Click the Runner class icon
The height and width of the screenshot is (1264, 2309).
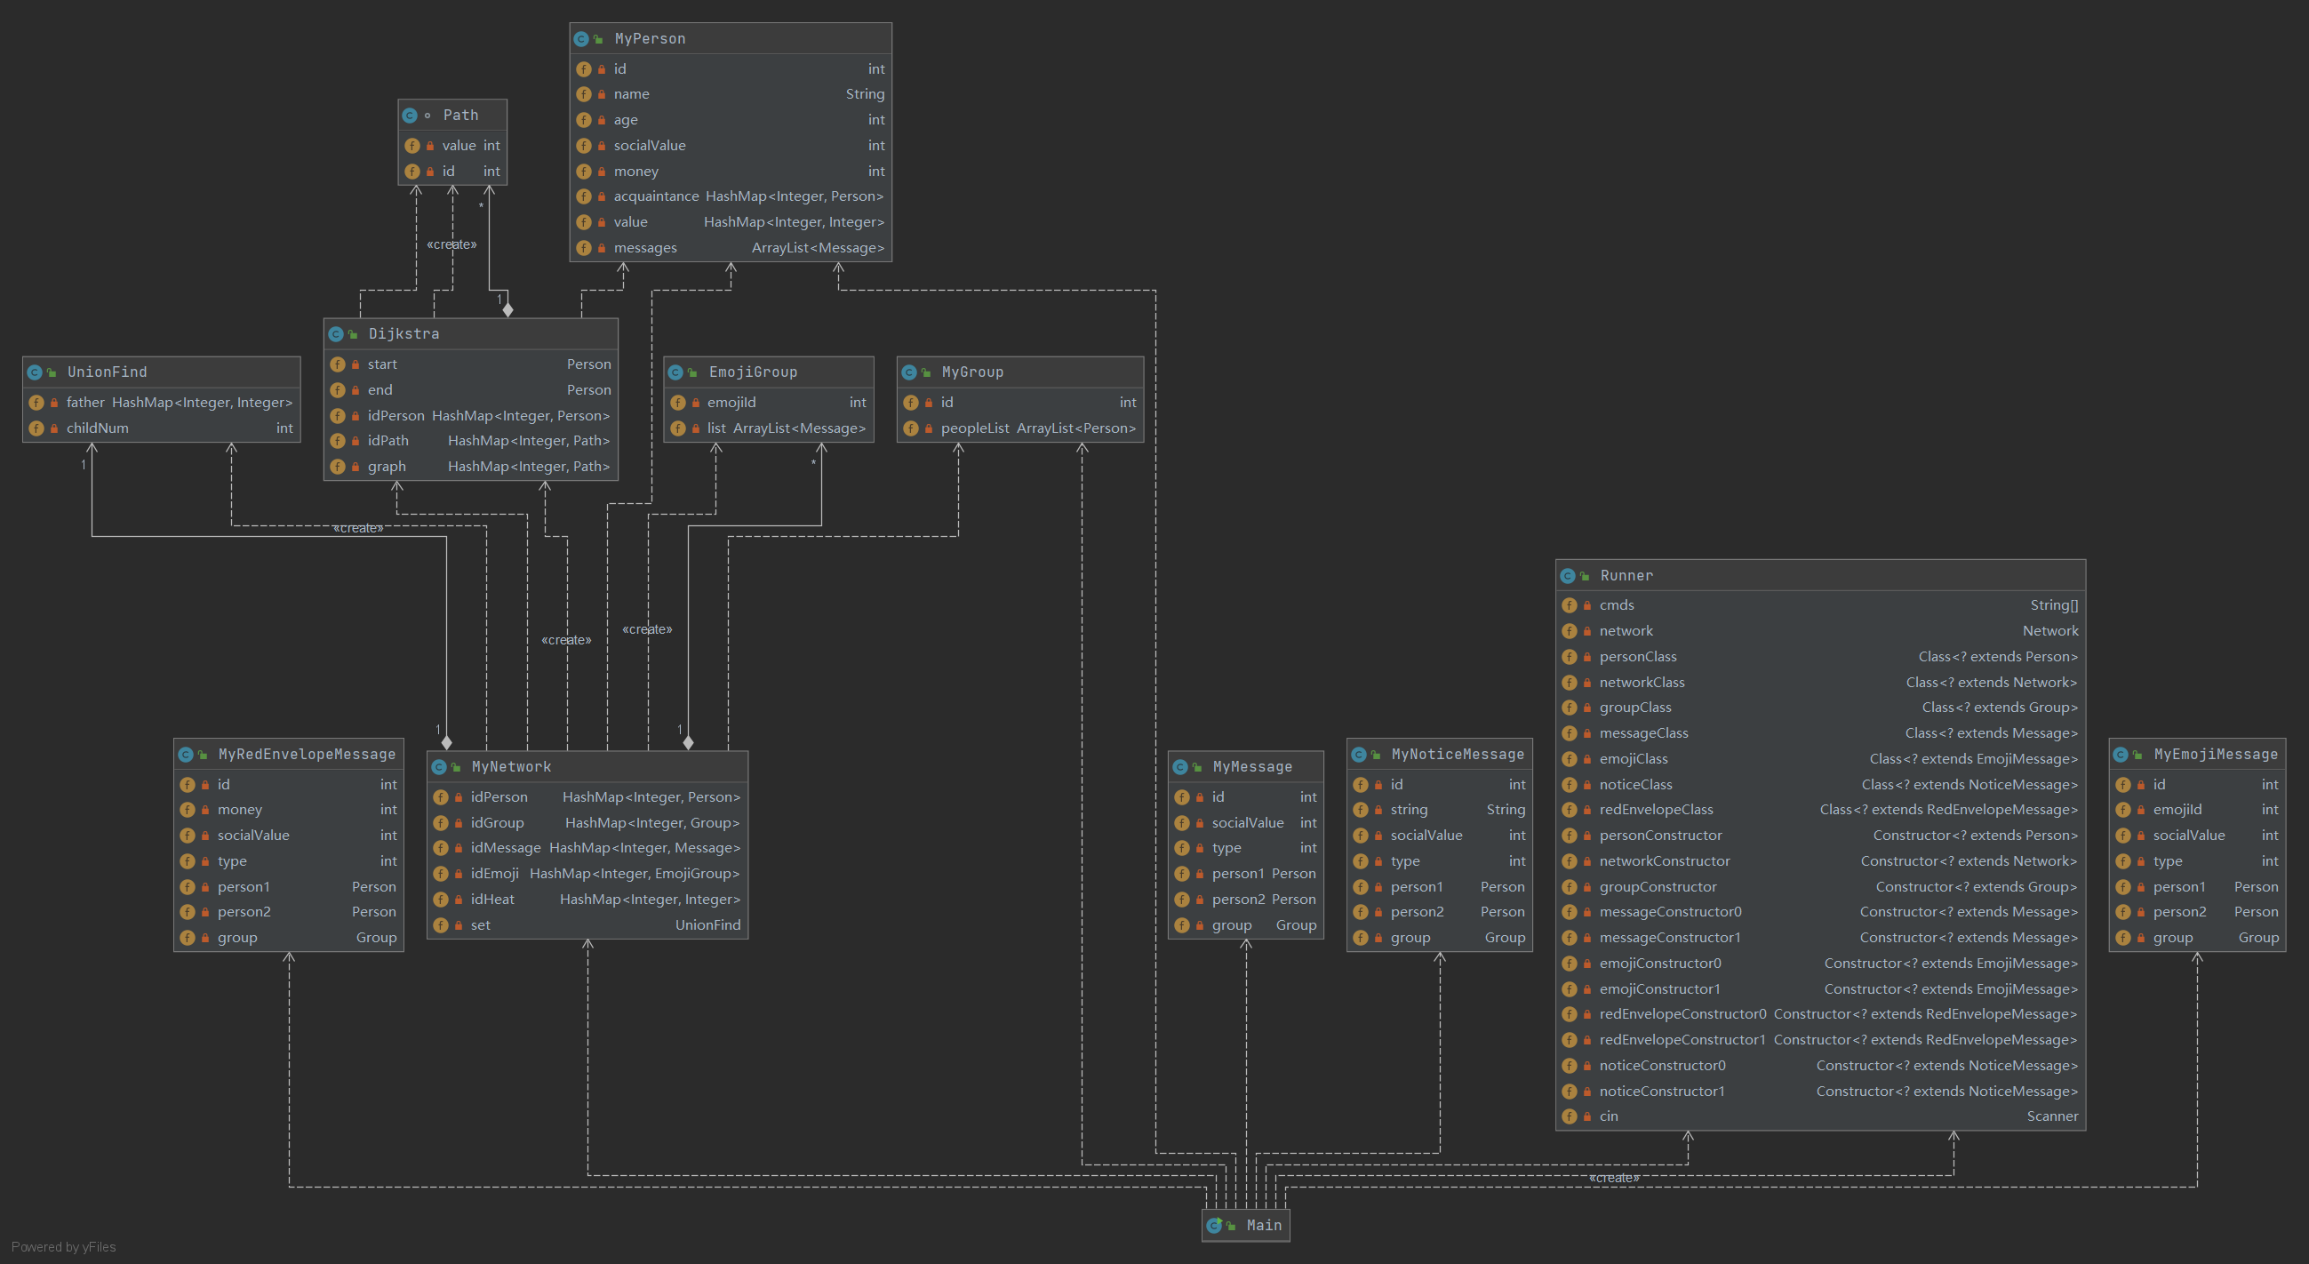1568,576
